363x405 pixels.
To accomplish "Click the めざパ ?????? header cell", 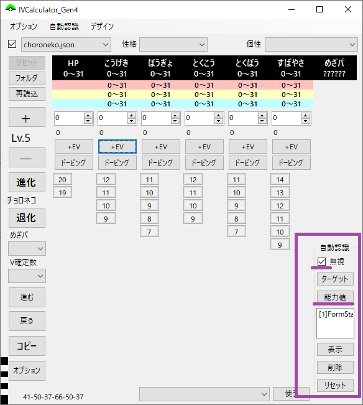I will (x=334, y=68).
